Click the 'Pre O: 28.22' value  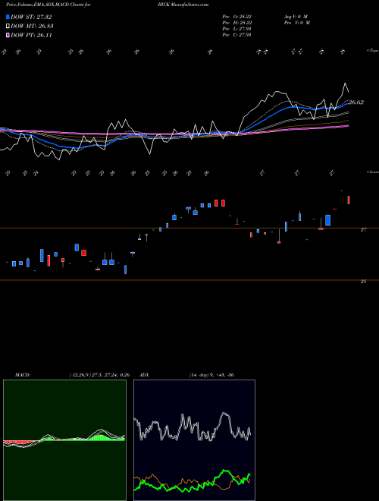pyautogui.click(x=236, y=17)
